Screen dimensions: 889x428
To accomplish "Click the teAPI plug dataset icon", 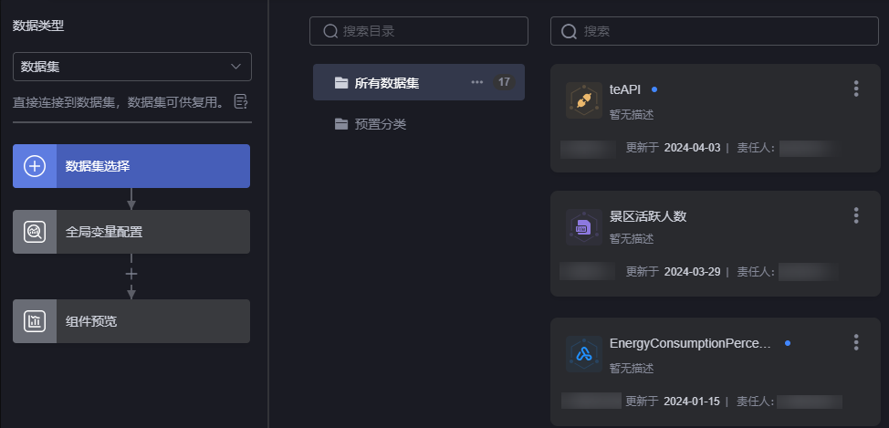I will (584, 100).
